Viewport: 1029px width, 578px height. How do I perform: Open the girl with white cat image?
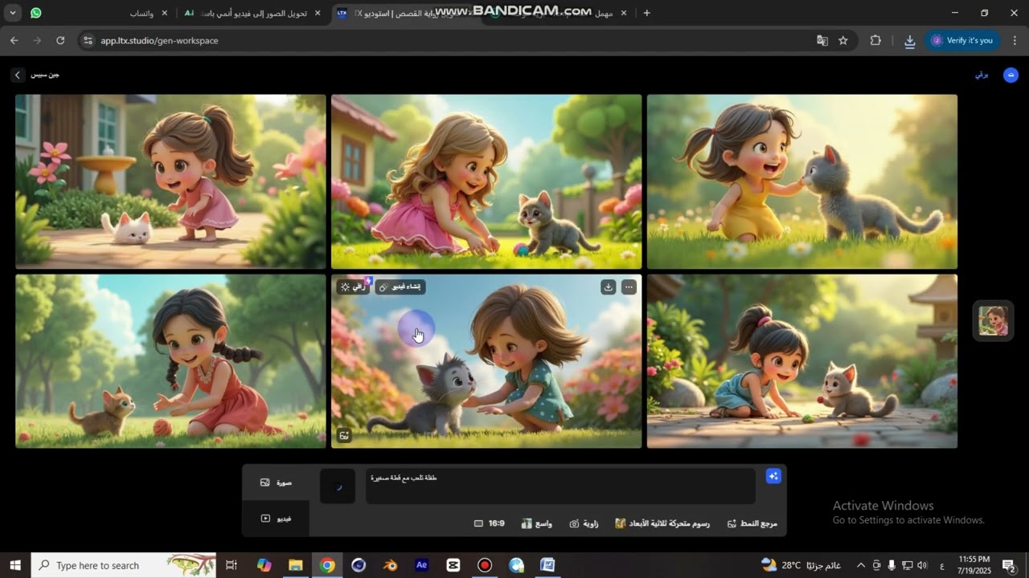170,181
